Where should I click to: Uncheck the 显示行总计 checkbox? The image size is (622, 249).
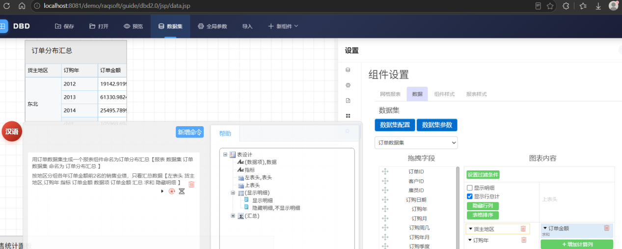tap(470, 196)
